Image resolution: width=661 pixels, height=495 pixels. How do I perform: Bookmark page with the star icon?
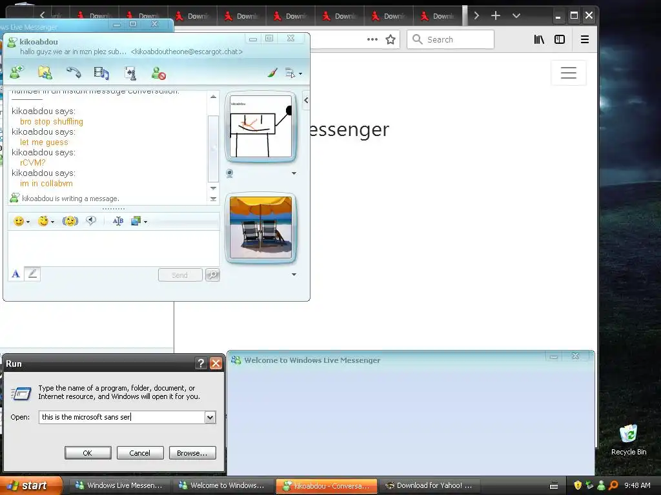tap(391, 39)
